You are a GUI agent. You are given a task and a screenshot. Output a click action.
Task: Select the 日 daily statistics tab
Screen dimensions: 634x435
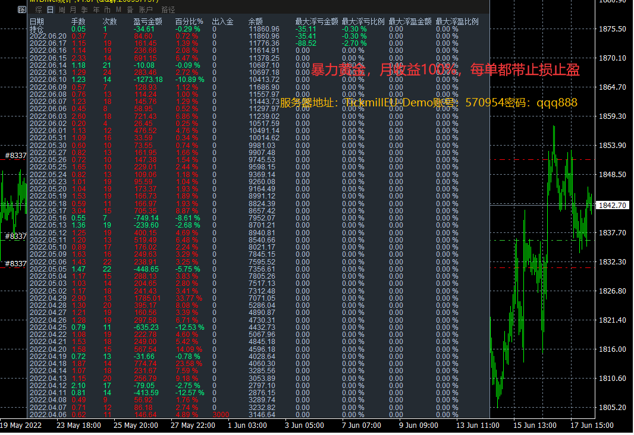pos(50,10)
